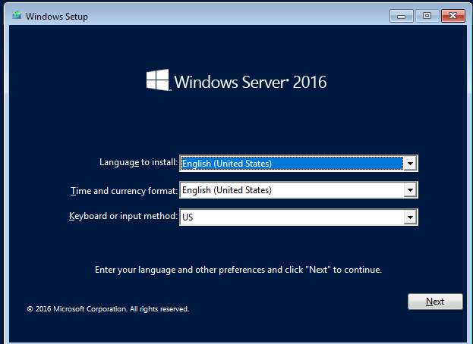Click the "Windows Setup" title text

57,16
